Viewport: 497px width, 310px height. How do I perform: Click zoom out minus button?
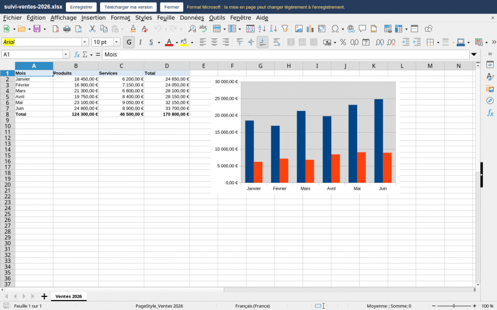[x=434, y=306]
